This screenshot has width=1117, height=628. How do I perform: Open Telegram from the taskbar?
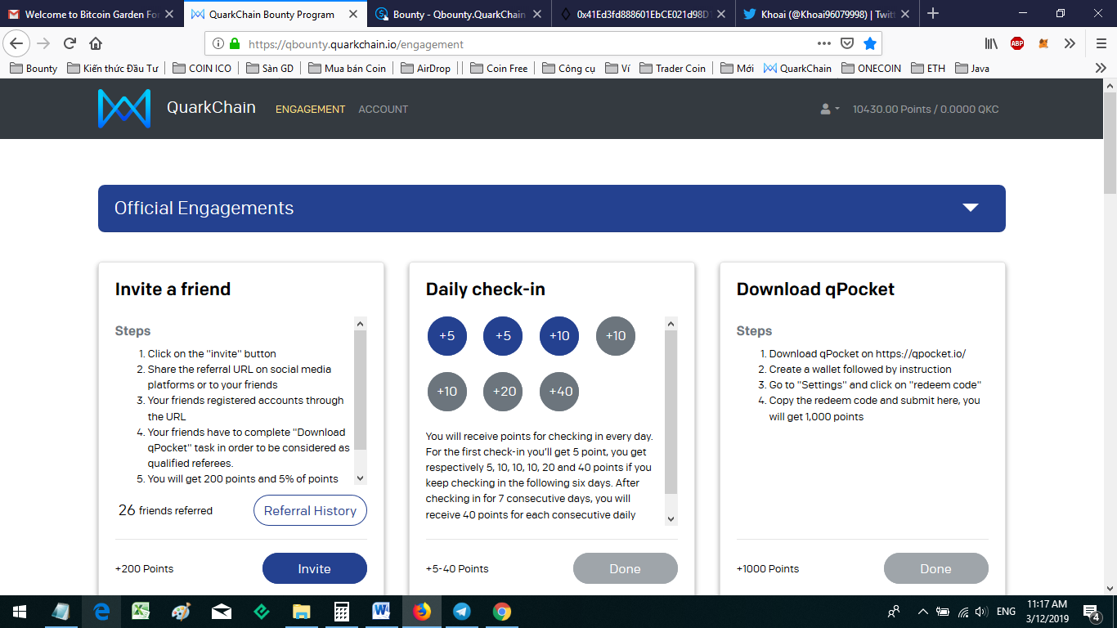coord(462,612)
